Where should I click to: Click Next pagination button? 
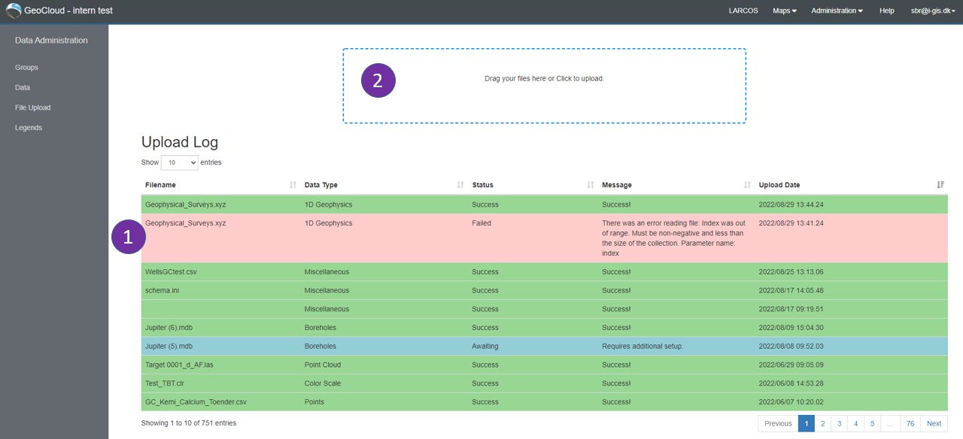(934, 423)
